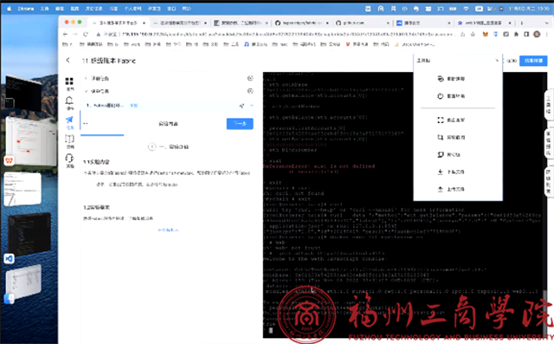Expand the first collapsed task row
Image resolution: width=554 pixels, height=344 pixels.
[86, 78]
